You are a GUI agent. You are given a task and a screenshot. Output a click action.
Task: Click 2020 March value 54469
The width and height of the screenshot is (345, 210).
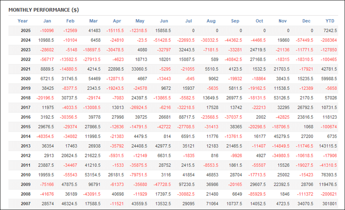click(x=94, y=79)
